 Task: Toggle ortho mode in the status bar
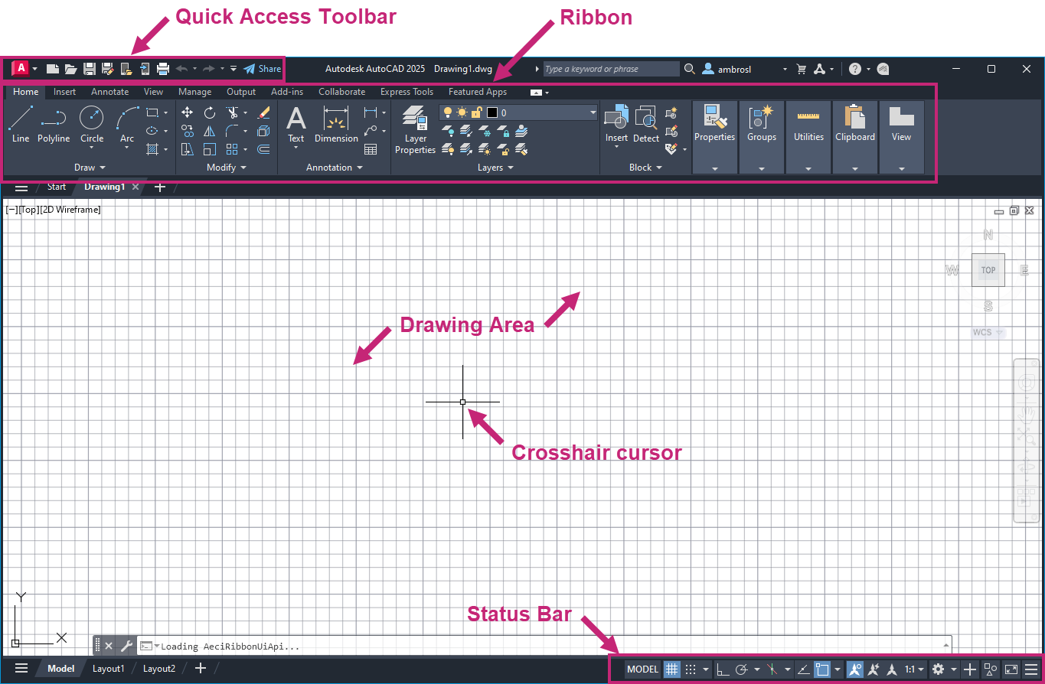click(x=723, y=669)
